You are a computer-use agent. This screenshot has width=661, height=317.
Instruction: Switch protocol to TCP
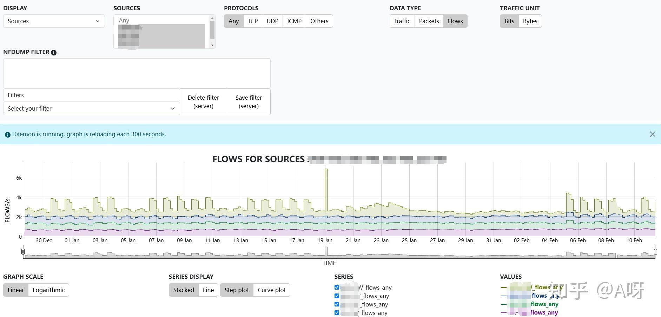pos(252,21)
